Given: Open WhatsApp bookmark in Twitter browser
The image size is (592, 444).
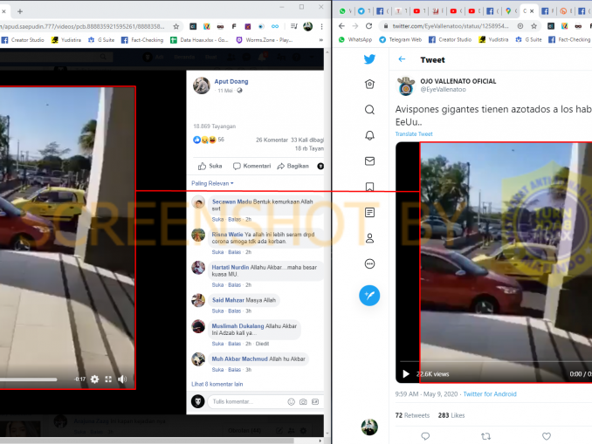Looking at the screenshot, I should pos(355,39).
